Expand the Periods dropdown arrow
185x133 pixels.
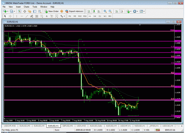coord(137,12)
